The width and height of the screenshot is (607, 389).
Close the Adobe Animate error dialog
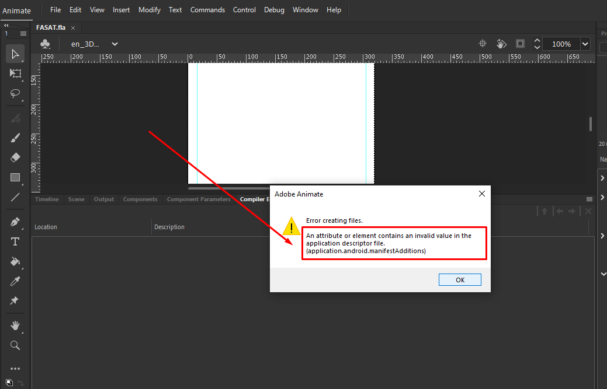[x=481, y=194]
